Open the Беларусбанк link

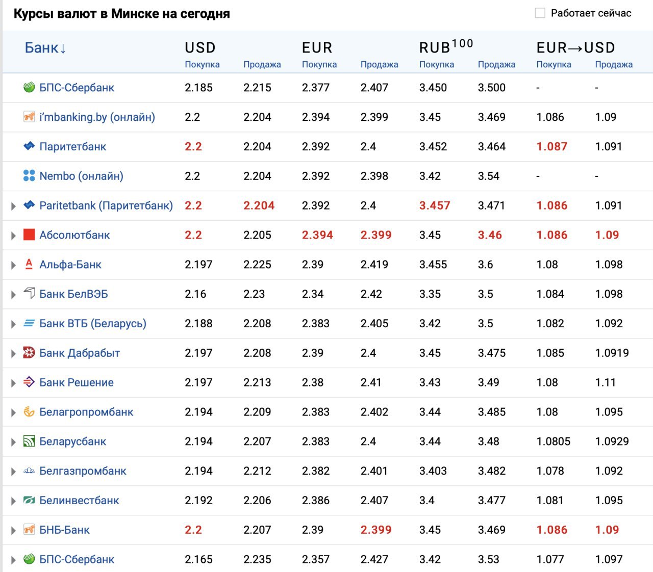coord(73,441)
